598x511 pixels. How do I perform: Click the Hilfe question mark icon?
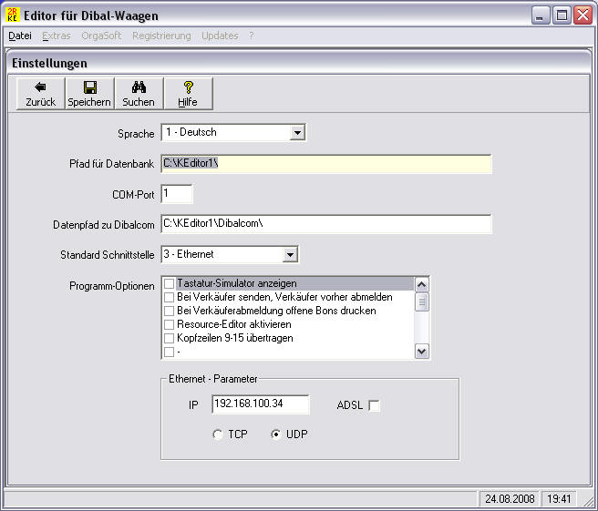coord(188,87)
